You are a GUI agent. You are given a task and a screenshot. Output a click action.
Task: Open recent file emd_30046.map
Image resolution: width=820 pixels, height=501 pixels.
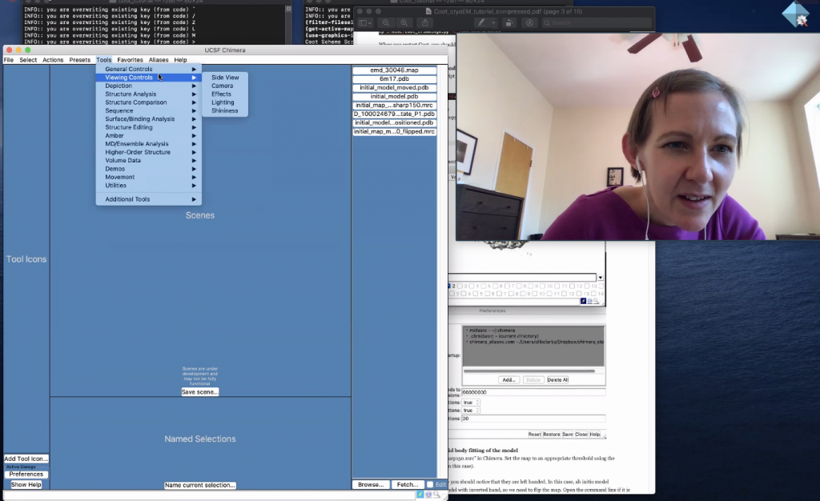394,70
